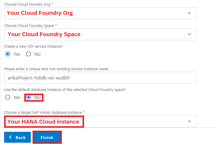216x144 pixels.
Task: Open the 'Your Cloud Foundry Space' combo box
Action: tap(100, 34)
